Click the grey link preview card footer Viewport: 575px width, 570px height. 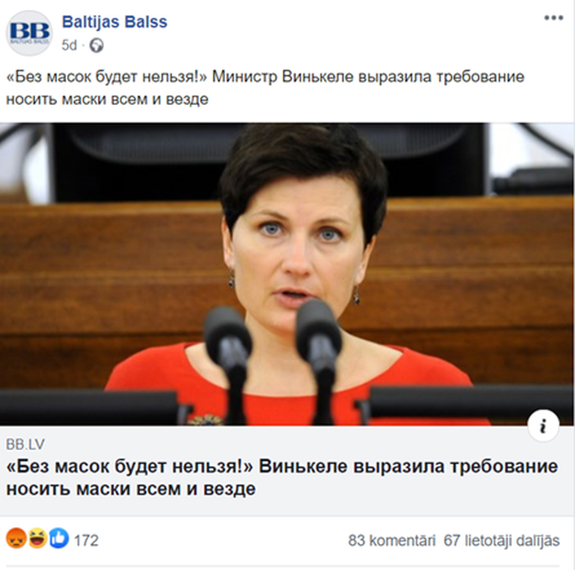[287, 471]
